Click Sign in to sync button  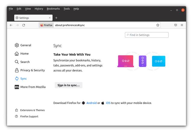68,85
